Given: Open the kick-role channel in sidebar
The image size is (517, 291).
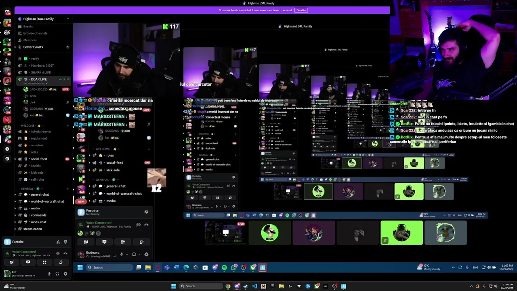Looking at the screenshot, I should coord(44,173).
